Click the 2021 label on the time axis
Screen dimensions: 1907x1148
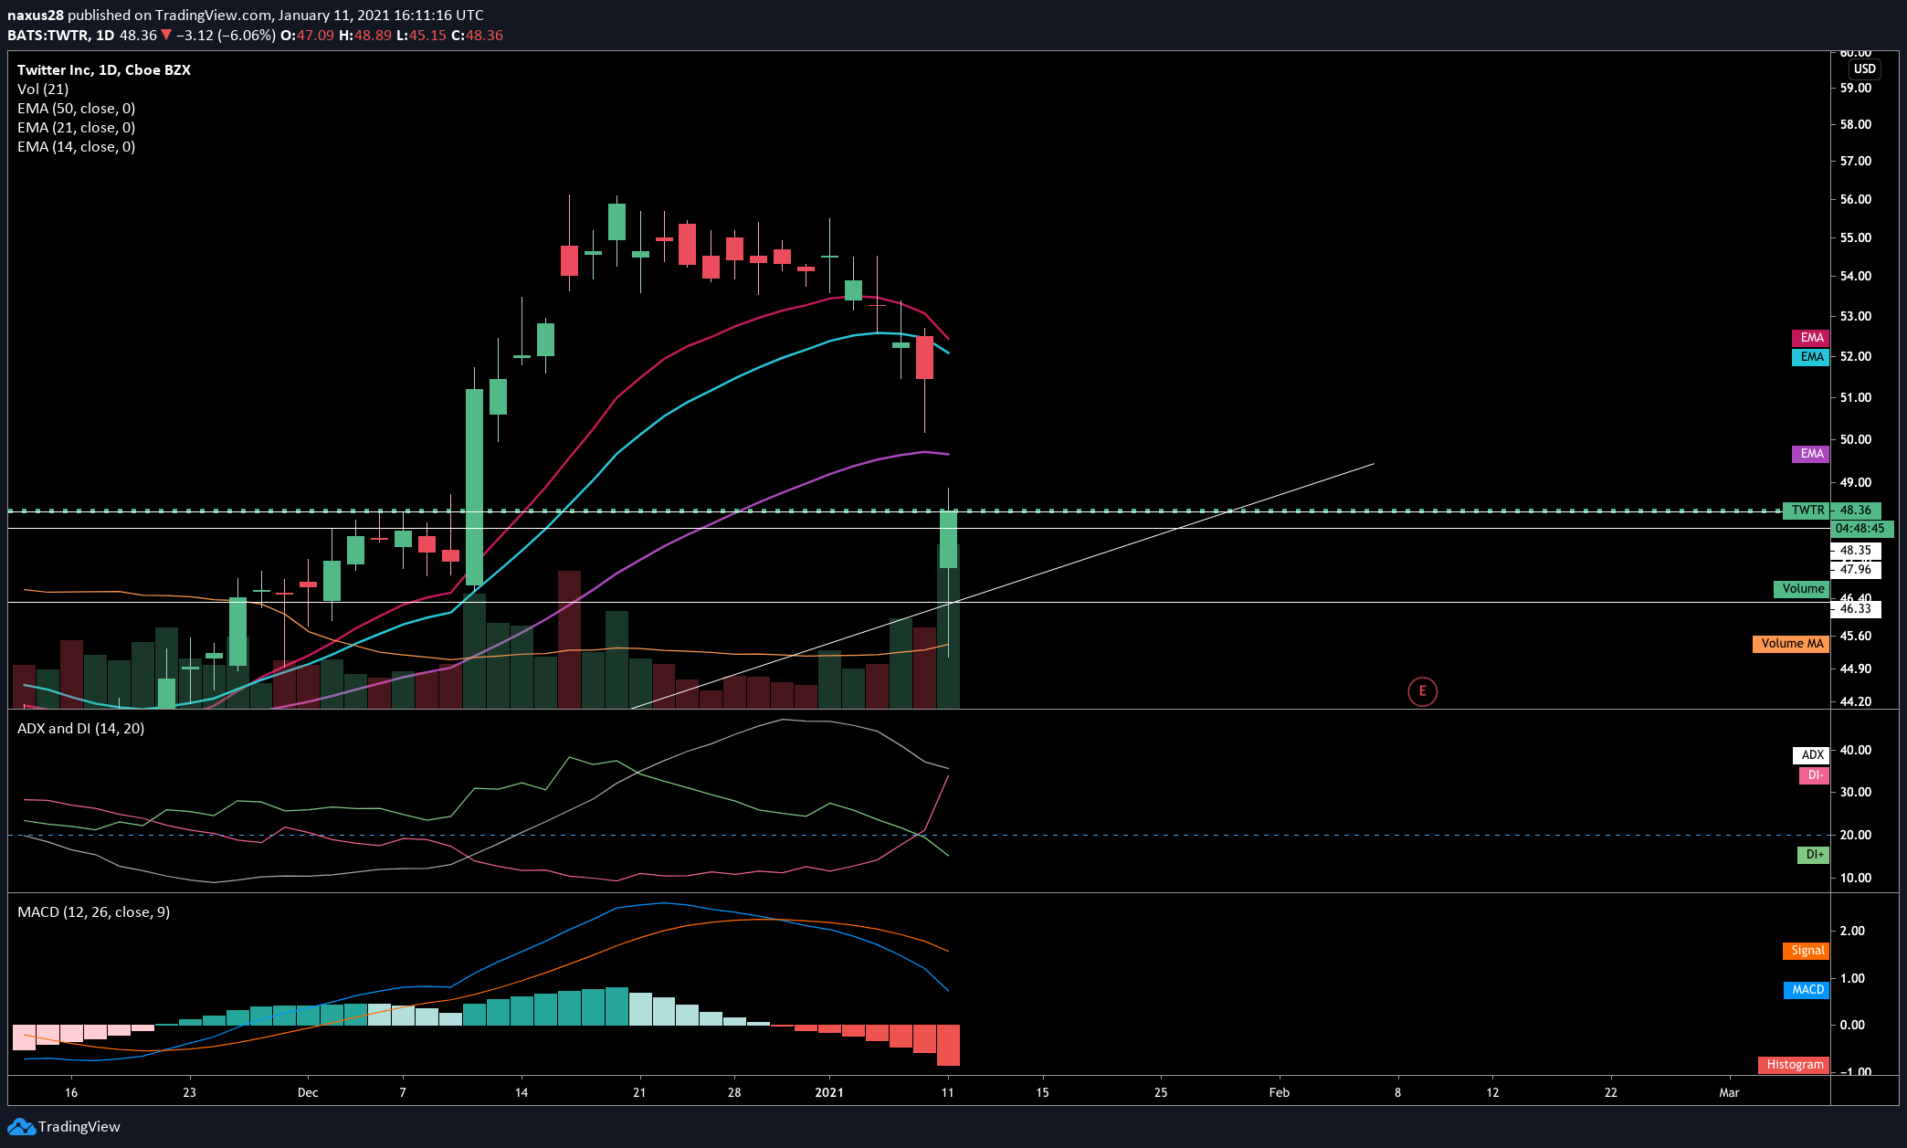pyautogui.click(x=829, y=1092)
